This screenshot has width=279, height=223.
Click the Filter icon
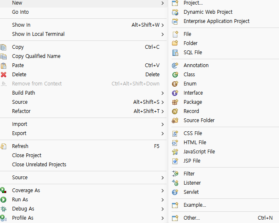pyautogui.click(x=175, y=174)
